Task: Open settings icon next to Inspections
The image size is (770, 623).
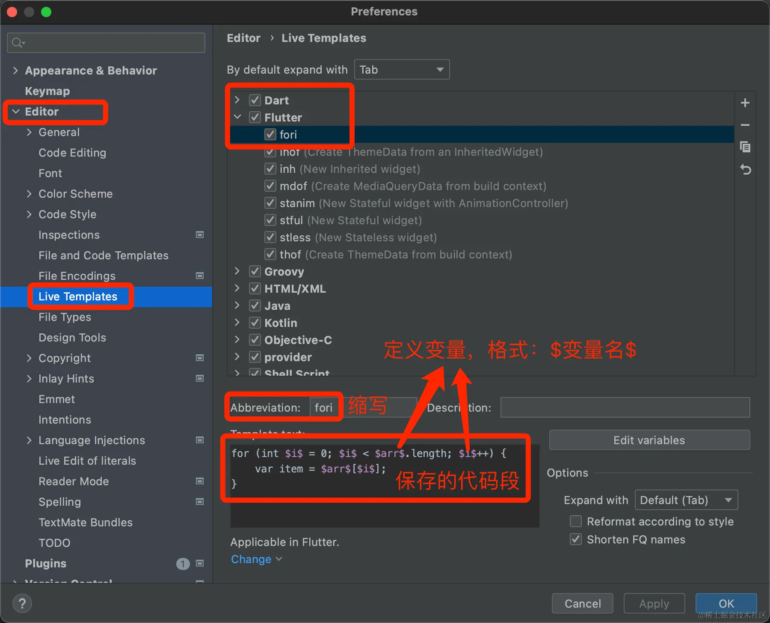Action: 199,234
